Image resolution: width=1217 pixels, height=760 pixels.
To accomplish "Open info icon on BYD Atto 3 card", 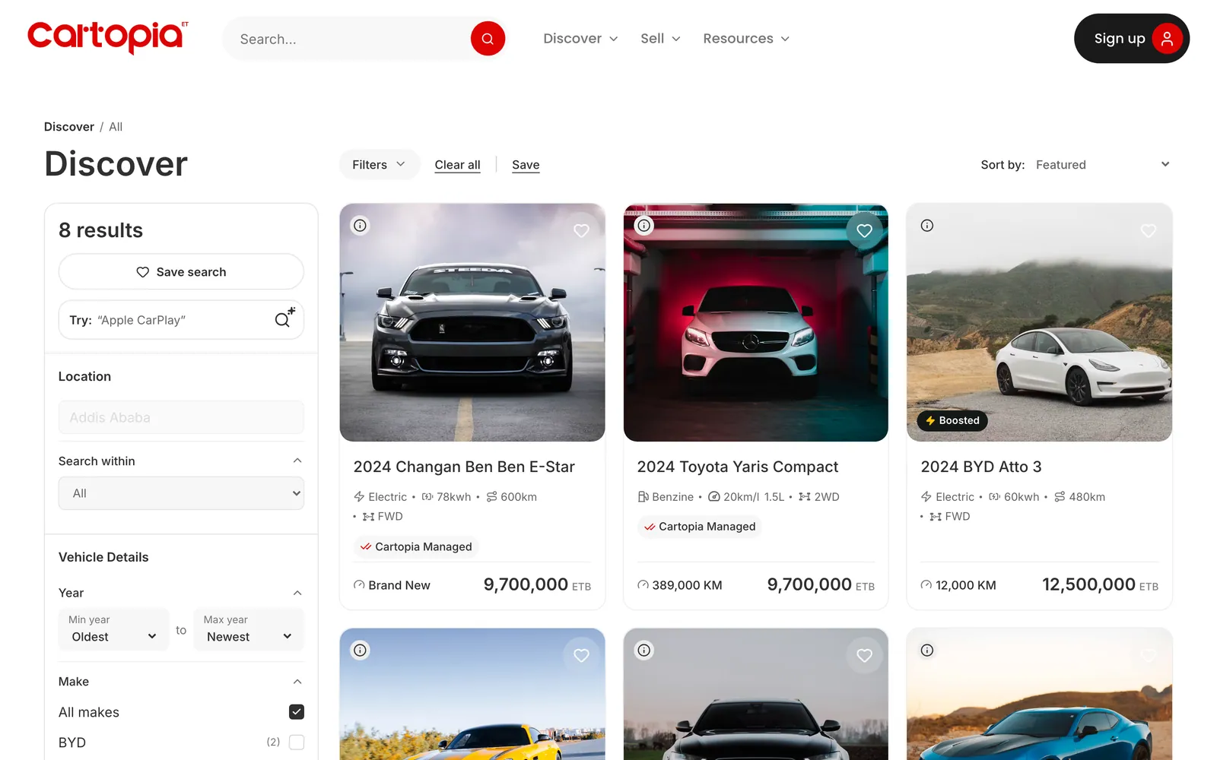I will coord(927,226).
